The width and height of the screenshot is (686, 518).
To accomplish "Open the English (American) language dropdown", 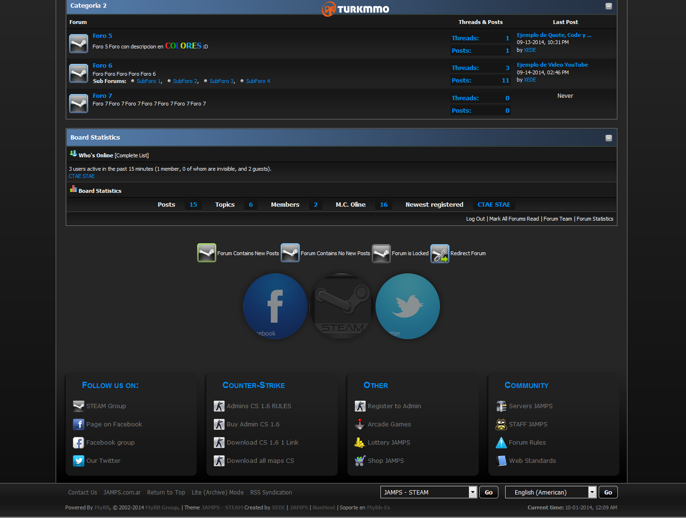I will point(551,492).
